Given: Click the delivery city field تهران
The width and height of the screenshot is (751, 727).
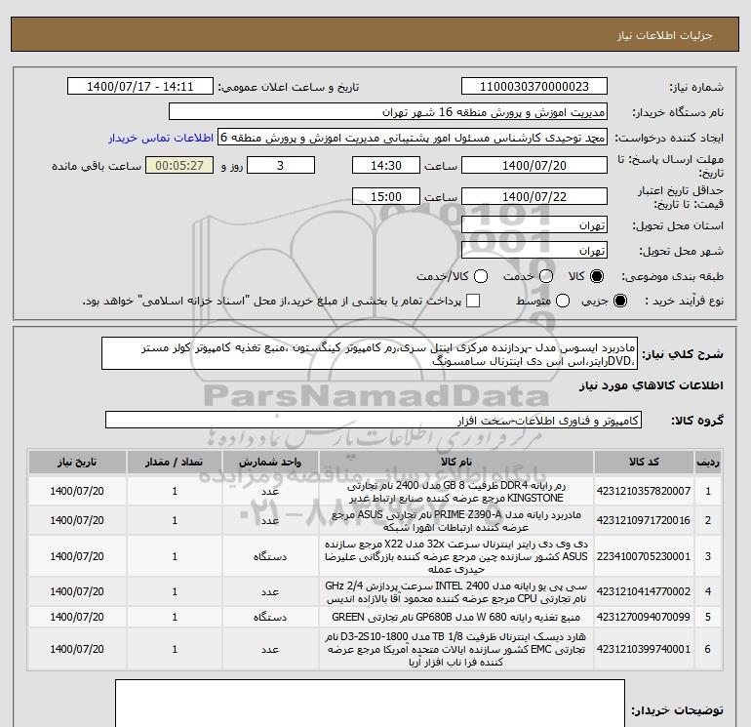Looking at the screenshot, I should (534, 250).
